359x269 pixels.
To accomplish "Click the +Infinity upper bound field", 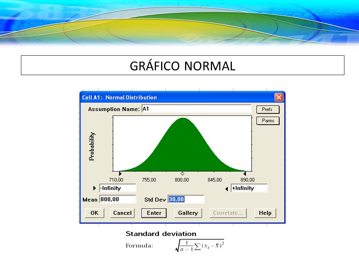I will (x=249, y=188).
